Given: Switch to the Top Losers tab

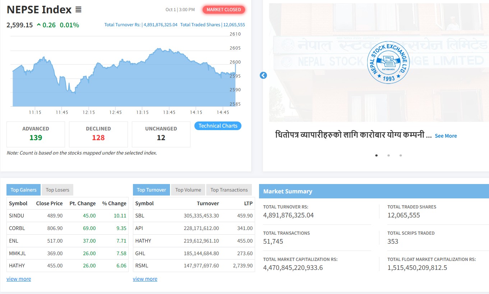Looking at the screenshot, I should 57,190.
